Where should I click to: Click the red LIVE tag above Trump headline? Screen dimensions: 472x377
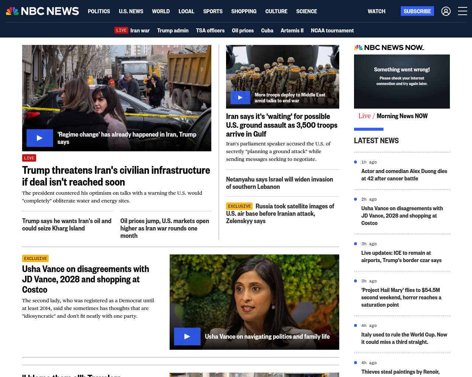click(x=29, y=158)
